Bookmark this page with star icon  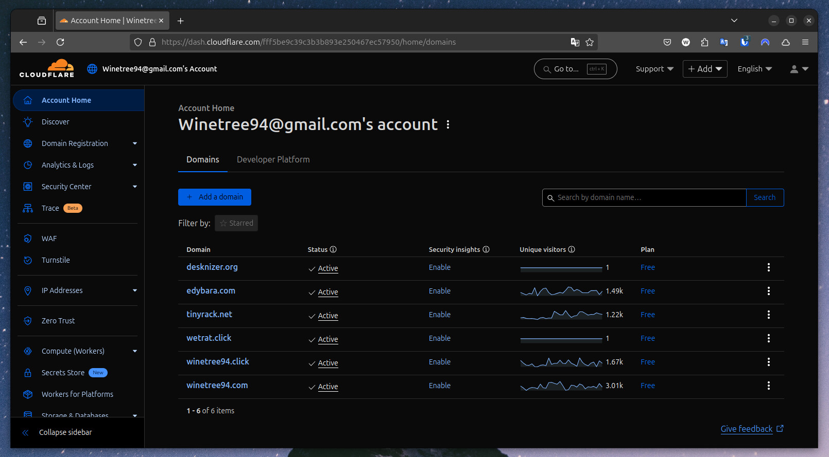pyautogui.click(x=590, y=42)
